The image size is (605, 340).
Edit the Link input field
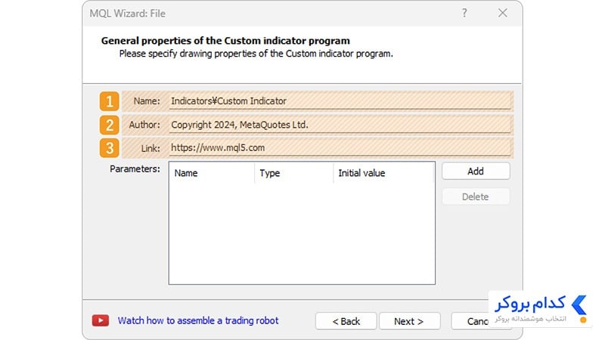coord(340,147)
